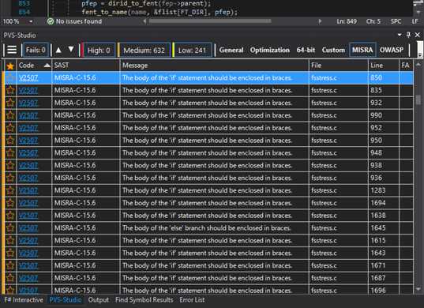This screenshot has height=308, width=424.
Task: Click the warning list vertical scrollbar thumb
Action: (418, 100)
